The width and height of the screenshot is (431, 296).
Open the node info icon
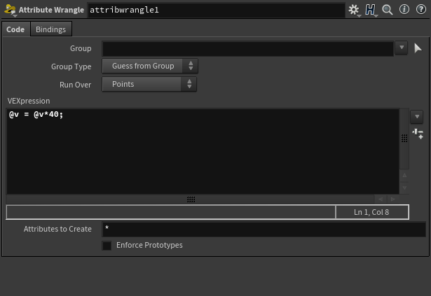pyautogui.click(x=404, y=9)
